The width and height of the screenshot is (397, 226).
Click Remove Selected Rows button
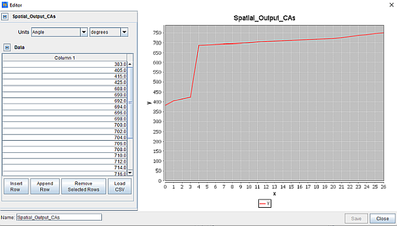tap(84, 186)
